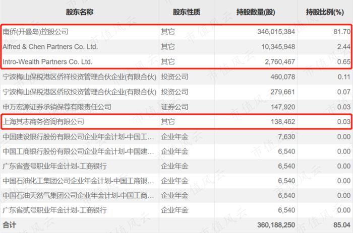Select shareholder 南侨(开曼岛)控股公司

[36, 32]
